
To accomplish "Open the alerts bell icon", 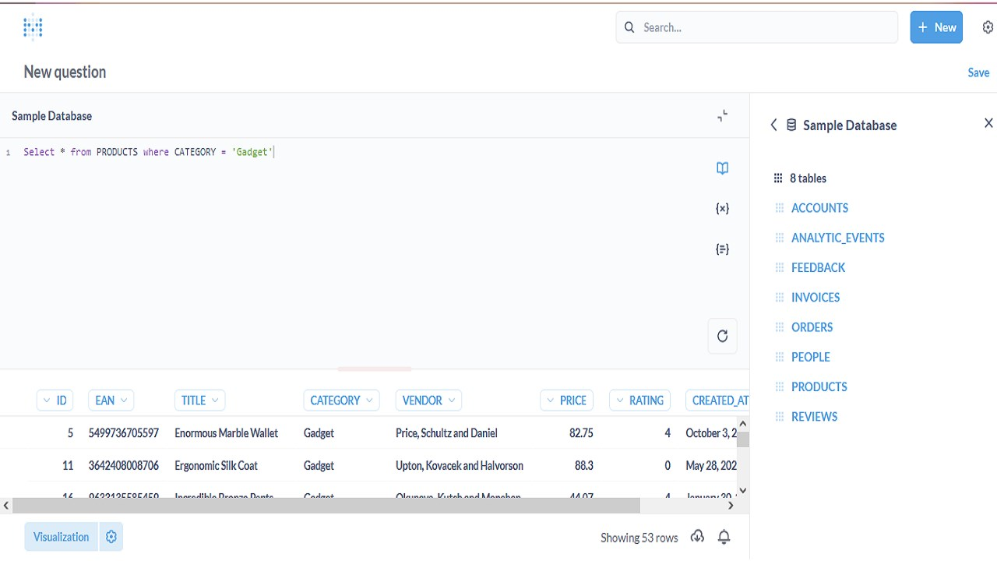I will click(x=724, y=537).
